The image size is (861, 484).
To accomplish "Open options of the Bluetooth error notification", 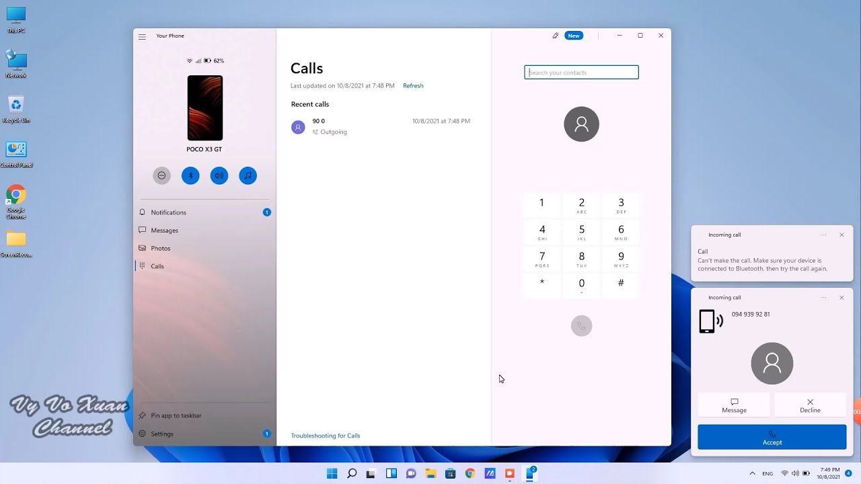I will 823,235.
